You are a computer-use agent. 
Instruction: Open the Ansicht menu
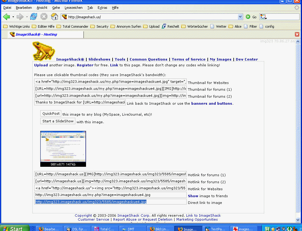pyautogui.click(x=42, y=8)
